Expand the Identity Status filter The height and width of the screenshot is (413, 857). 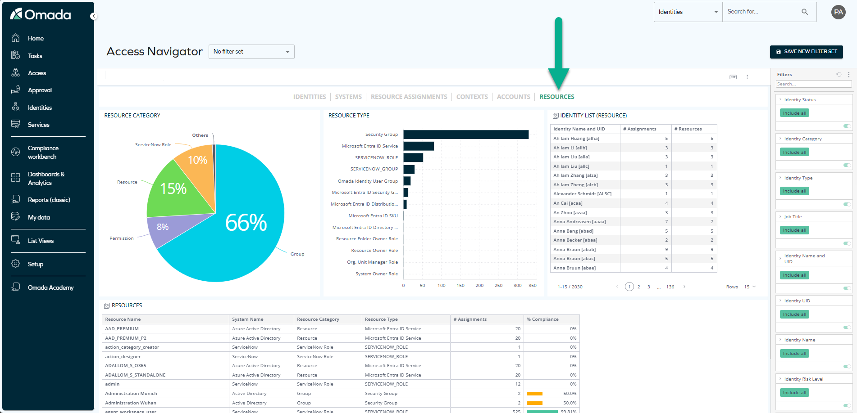(x=780, y=99)
